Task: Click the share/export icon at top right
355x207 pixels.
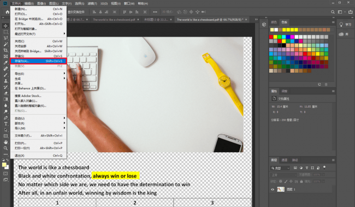Action: [351, 12]
